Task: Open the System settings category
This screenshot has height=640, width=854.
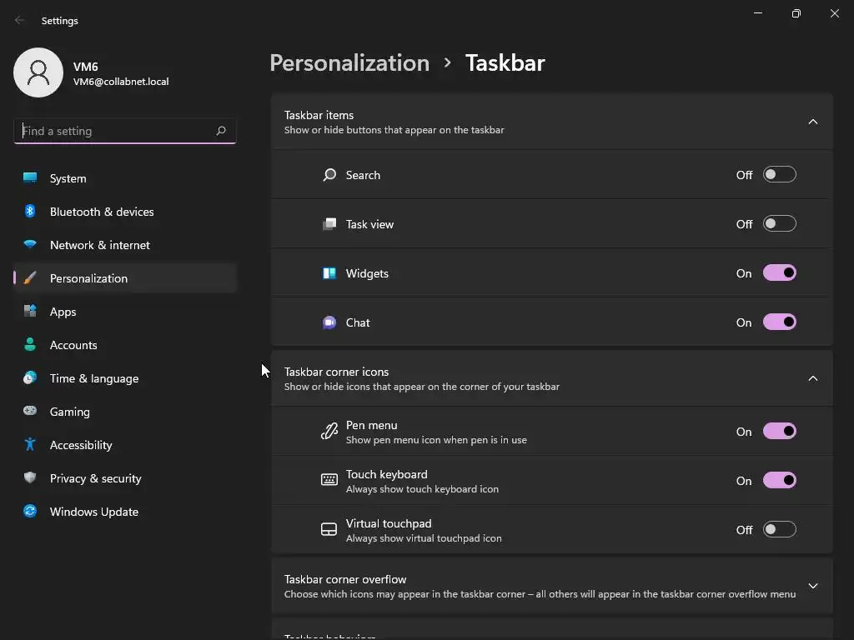Action: (68, 178)
